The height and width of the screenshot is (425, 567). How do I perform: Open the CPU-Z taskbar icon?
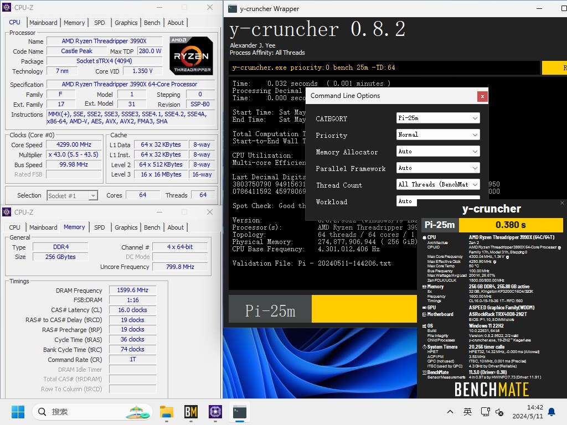pyautogui.click(x=215, y=412)
